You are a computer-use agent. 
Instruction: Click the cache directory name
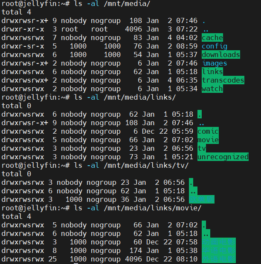(212, 38)
